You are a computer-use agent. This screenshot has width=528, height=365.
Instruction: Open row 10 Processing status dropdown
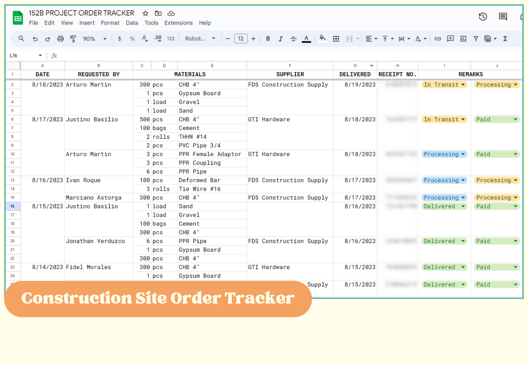point(463,155)
